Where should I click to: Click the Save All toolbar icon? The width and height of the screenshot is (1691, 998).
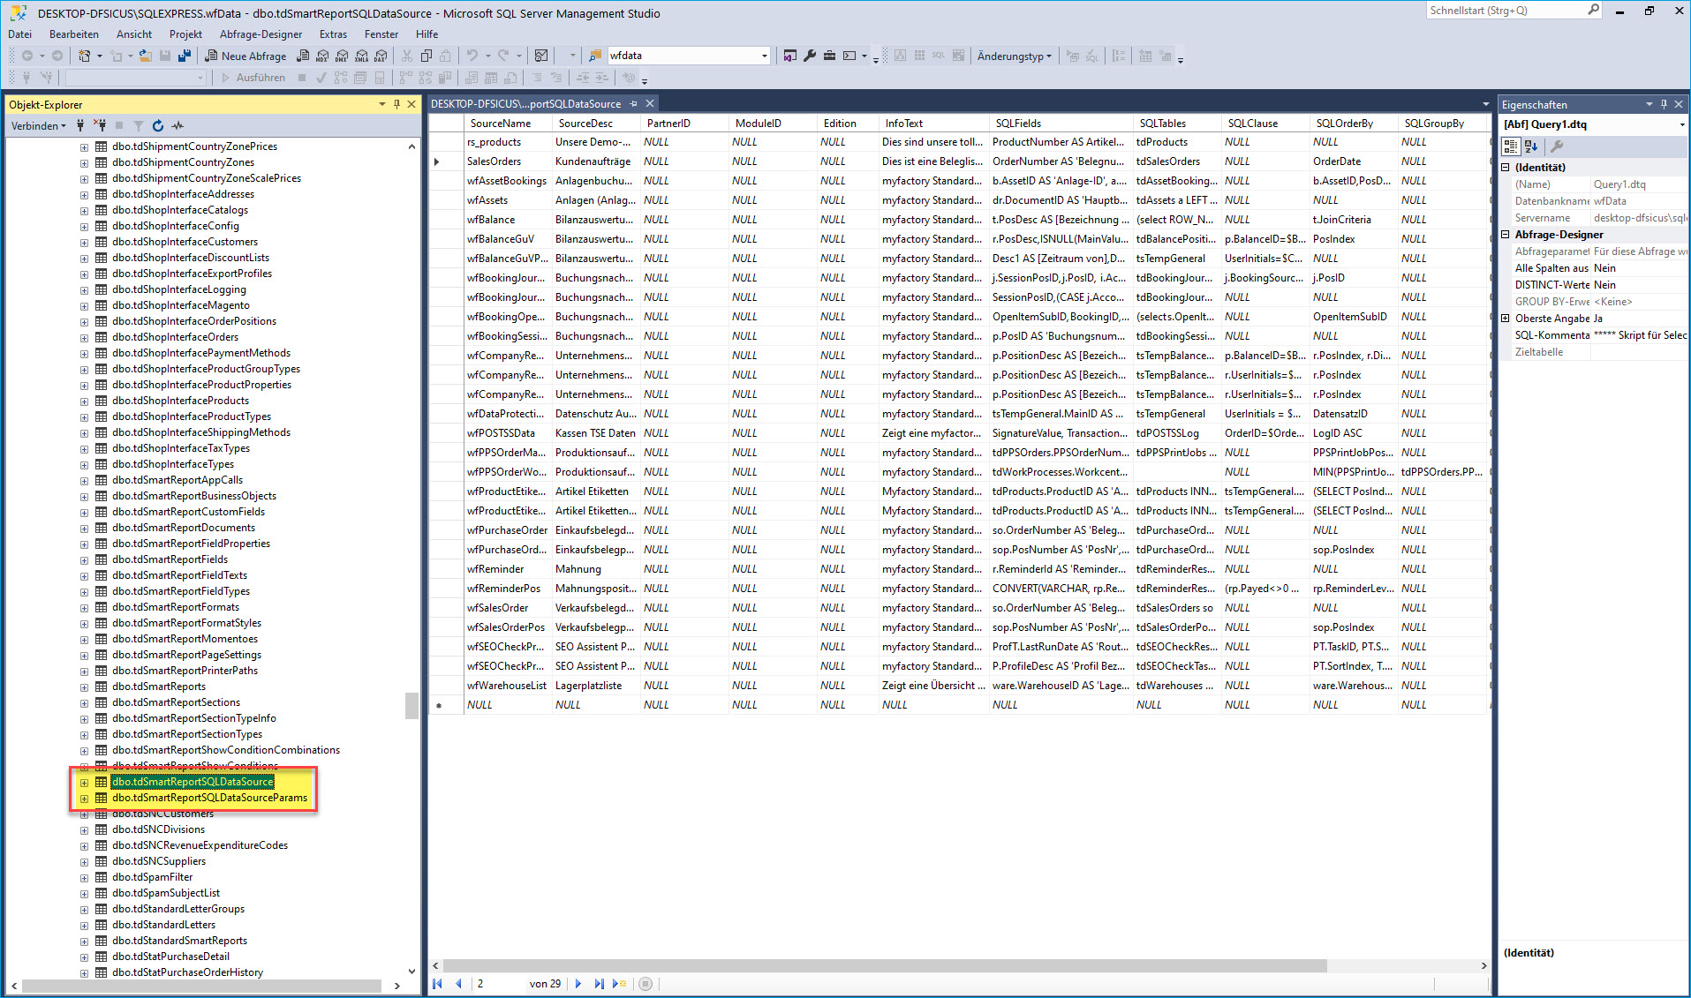184,56
